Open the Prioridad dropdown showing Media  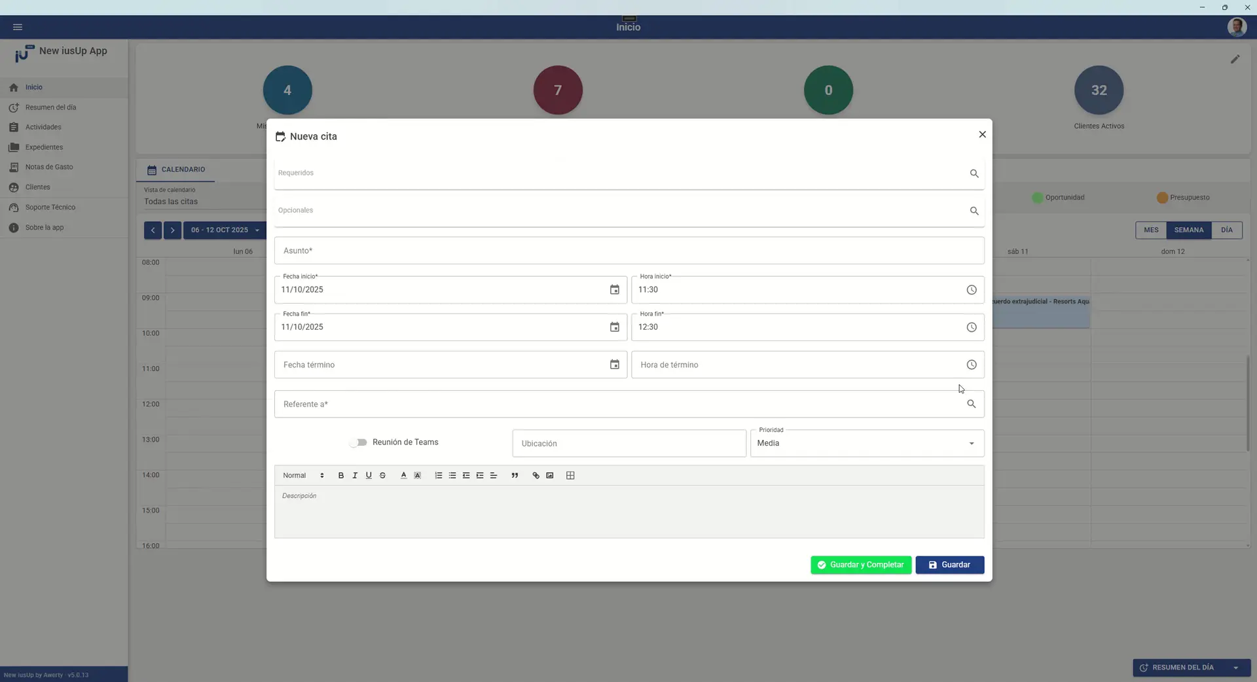point(866,444)
